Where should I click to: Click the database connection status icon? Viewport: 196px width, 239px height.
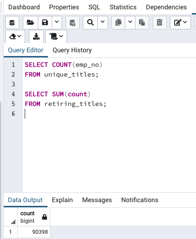pos(12,22)
